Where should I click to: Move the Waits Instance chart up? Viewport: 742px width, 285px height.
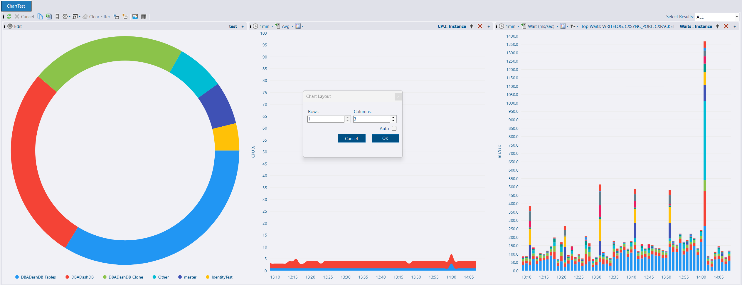pos(718,26)
